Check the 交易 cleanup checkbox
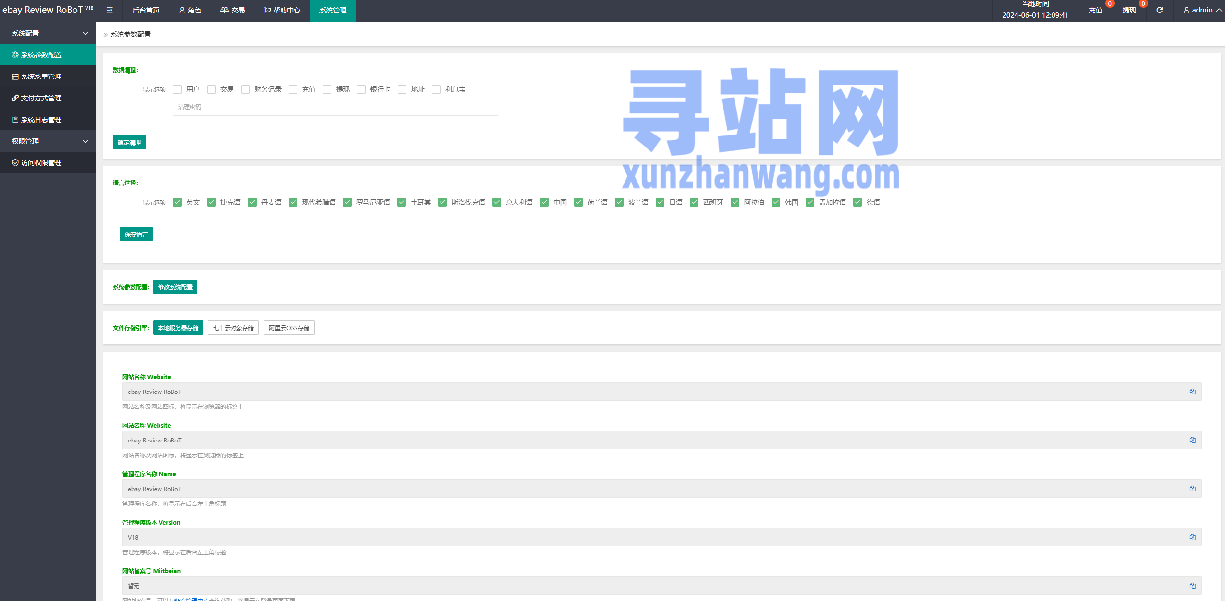The width and height of the screenshot is (1225, 601). coord(211,89)
